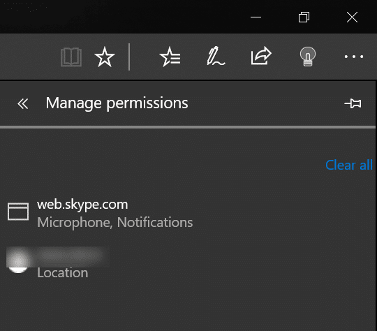Image resolution: width=377 pixels, height=331 pixels.
Task: Click the lightbulb tips icon
Action: [308, 57]
